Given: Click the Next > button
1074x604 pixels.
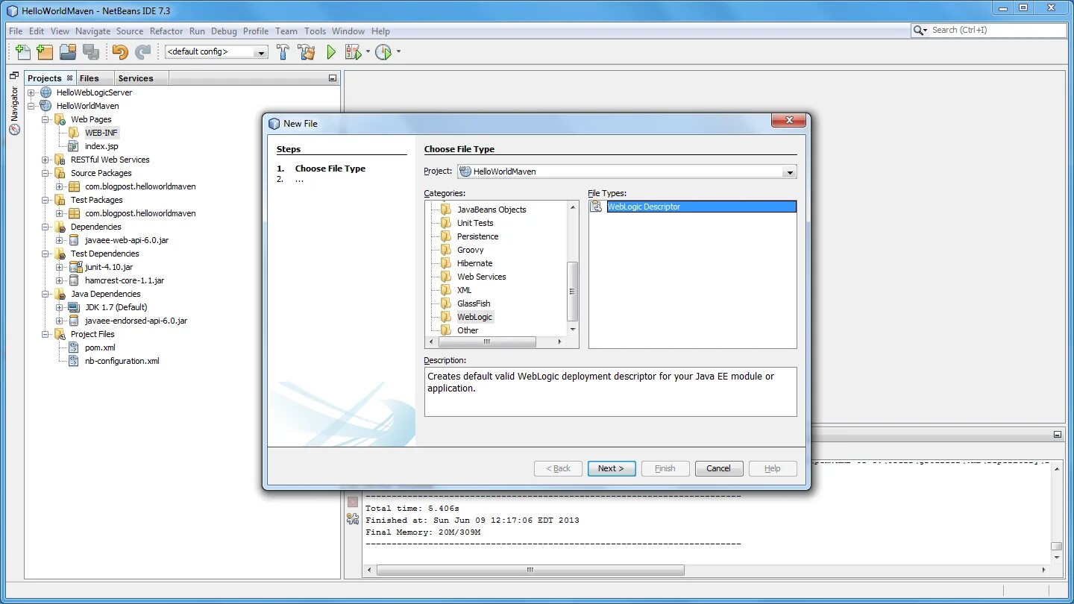Looking at the screenshot, I should (612, 468).
